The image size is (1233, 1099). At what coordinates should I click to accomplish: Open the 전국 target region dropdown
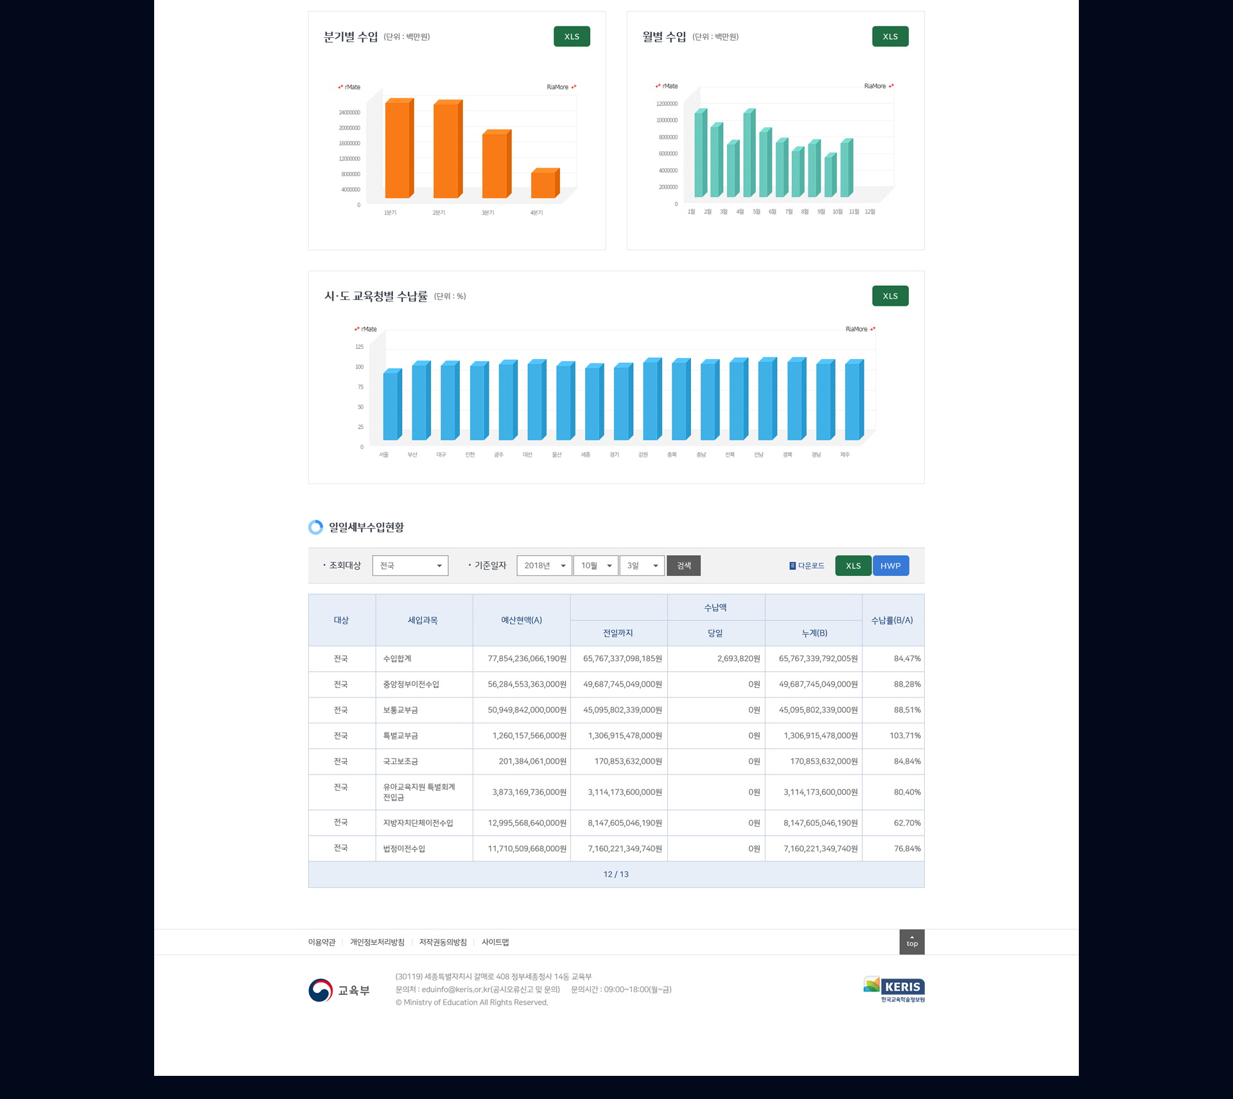[x=410, y=566]
